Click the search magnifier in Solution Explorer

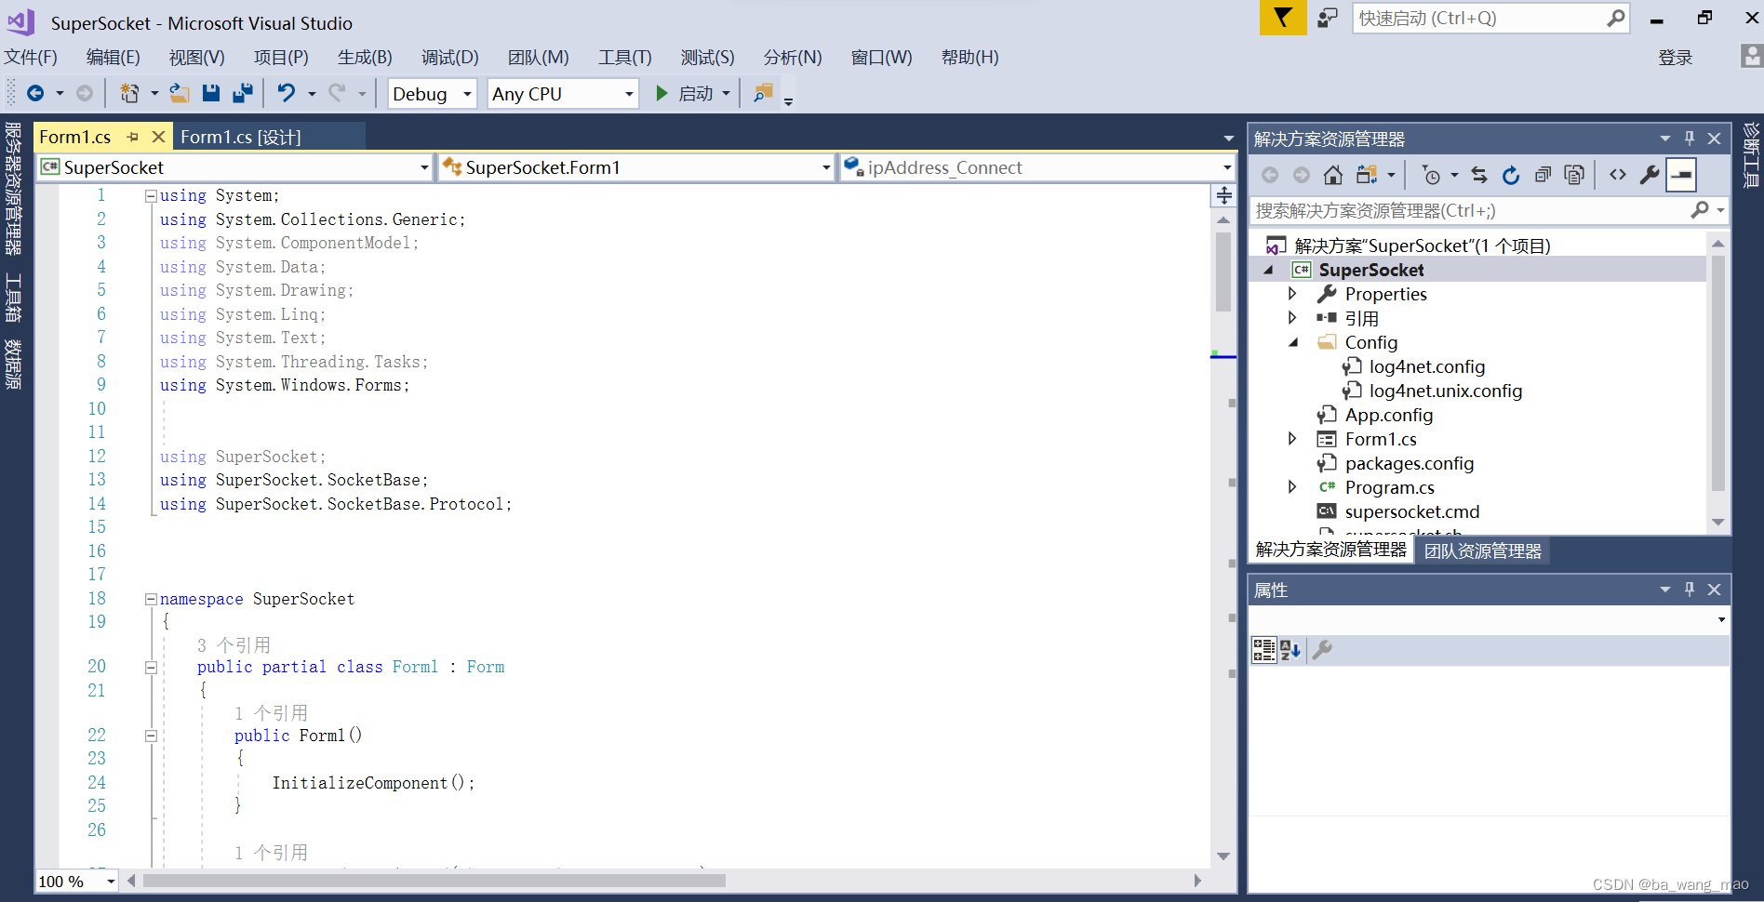tap(1700, 210)
